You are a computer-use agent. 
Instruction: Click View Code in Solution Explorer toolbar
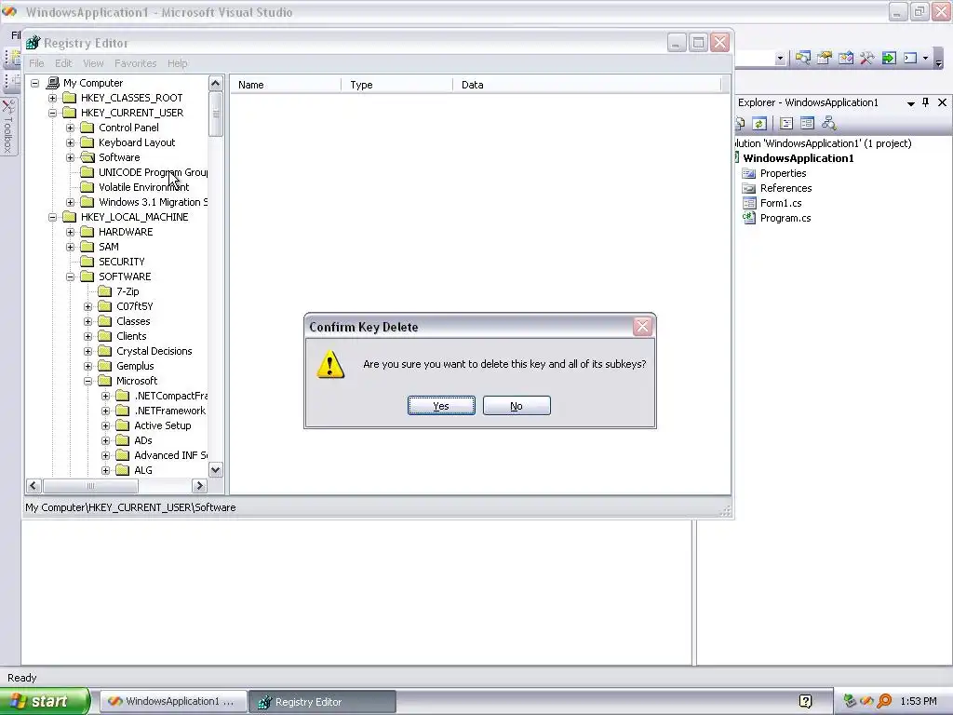[786, 124]
